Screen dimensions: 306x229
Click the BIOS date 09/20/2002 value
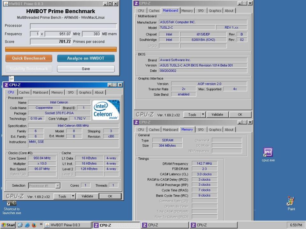[x=203, y=71]
